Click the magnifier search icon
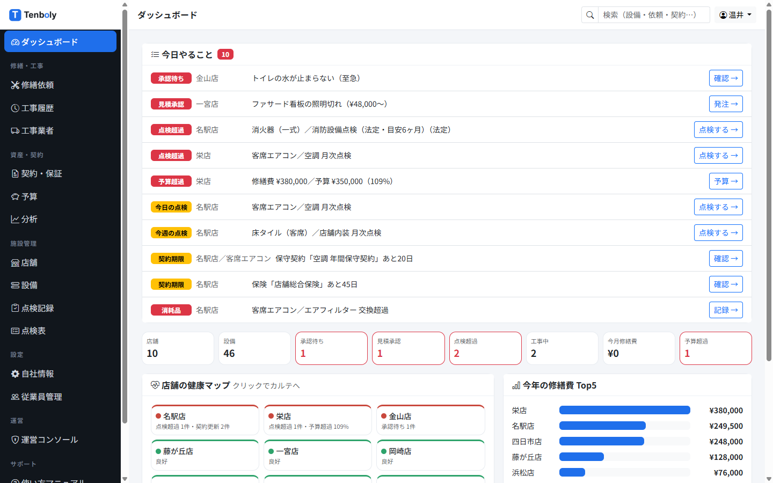The image size is (773, 483). point(590,15)
